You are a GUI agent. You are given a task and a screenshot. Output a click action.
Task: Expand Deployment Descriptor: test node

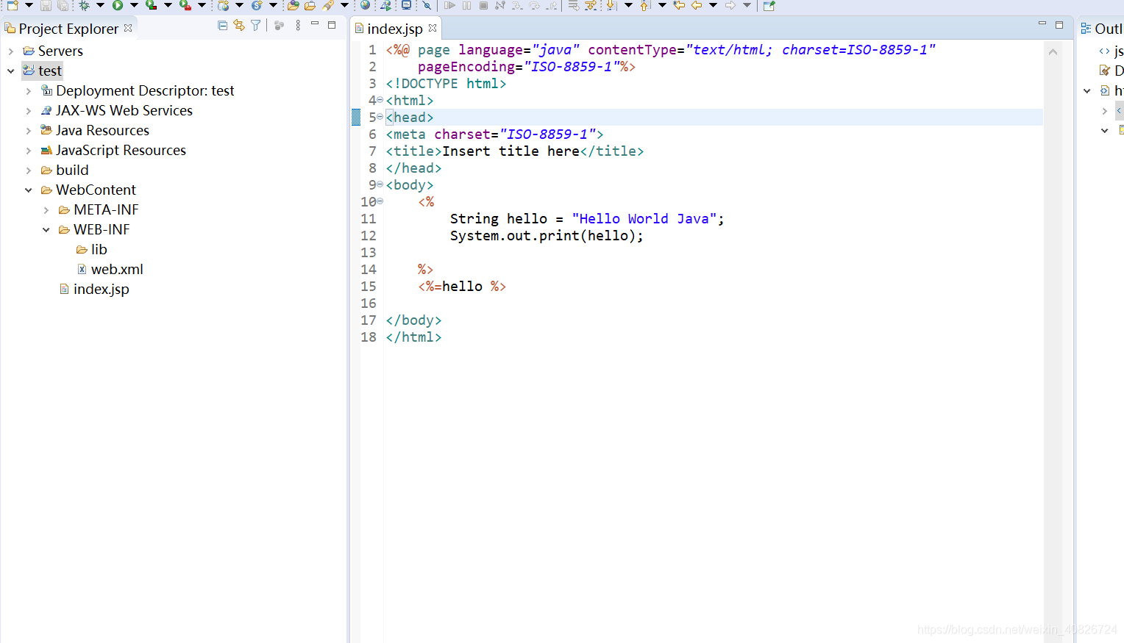pyautogui.click(x=29, y=91)
